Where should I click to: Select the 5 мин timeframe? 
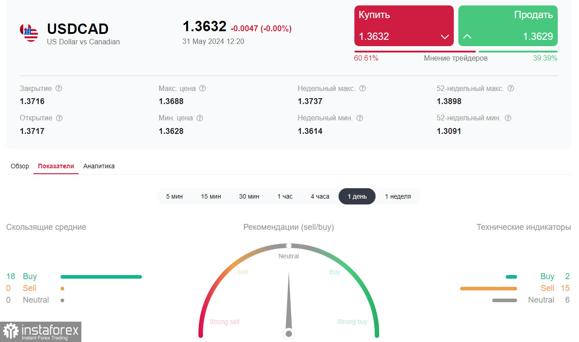(174, 196)
